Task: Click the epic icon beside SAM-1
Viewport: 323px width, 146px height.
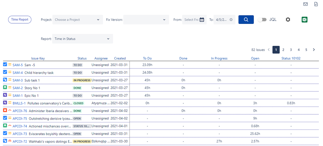Action: pyautogui.click(x=5, y=95)
